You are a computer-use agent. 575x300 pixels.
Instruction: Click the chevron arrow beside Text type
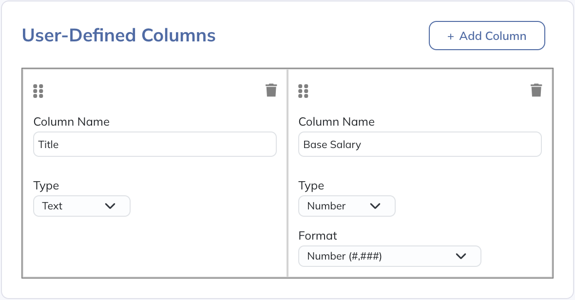tap(111, 206)
